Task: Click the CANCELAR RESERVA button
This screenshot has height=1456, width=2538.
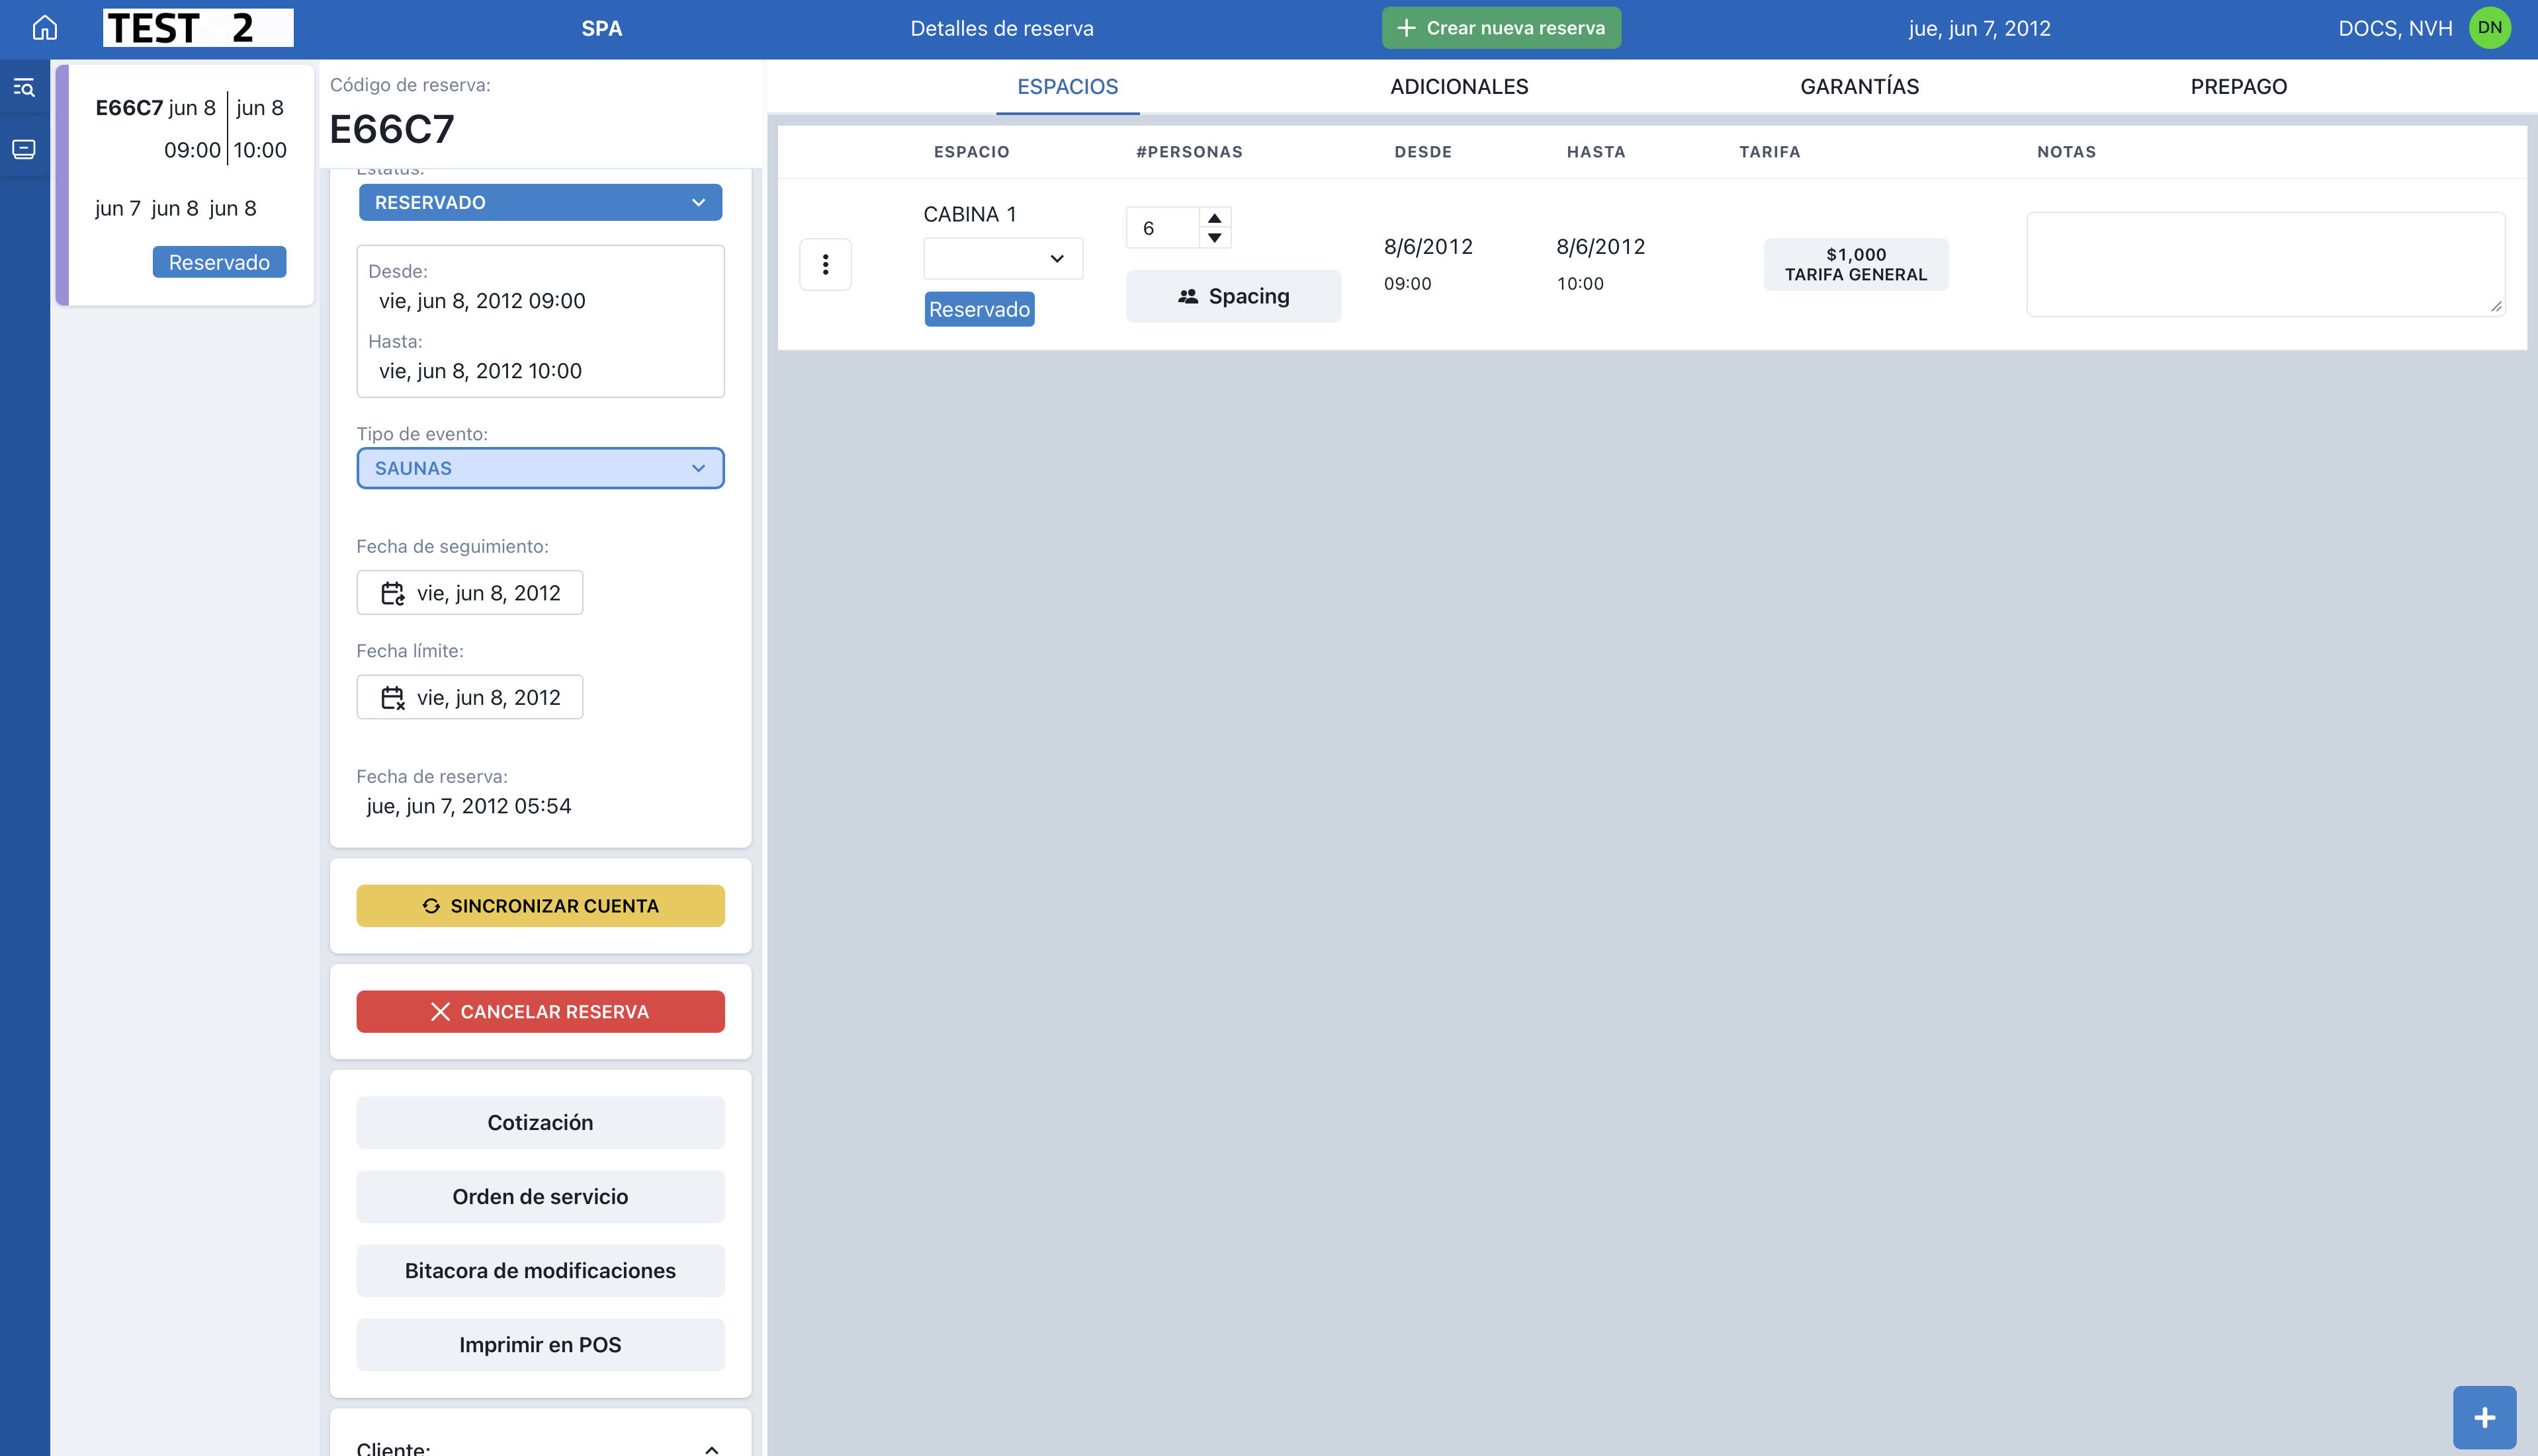Action: click(x=540, y=1011)
